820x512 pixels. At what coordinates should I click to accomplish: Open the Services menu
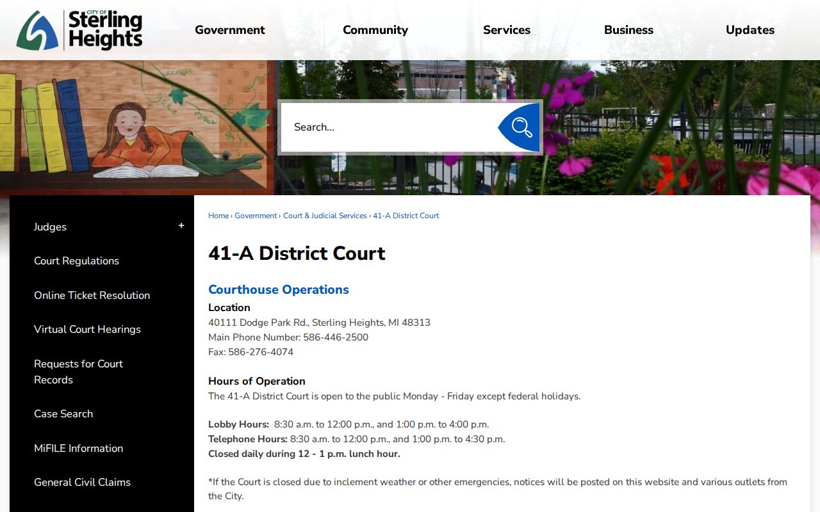click(507, 30)
